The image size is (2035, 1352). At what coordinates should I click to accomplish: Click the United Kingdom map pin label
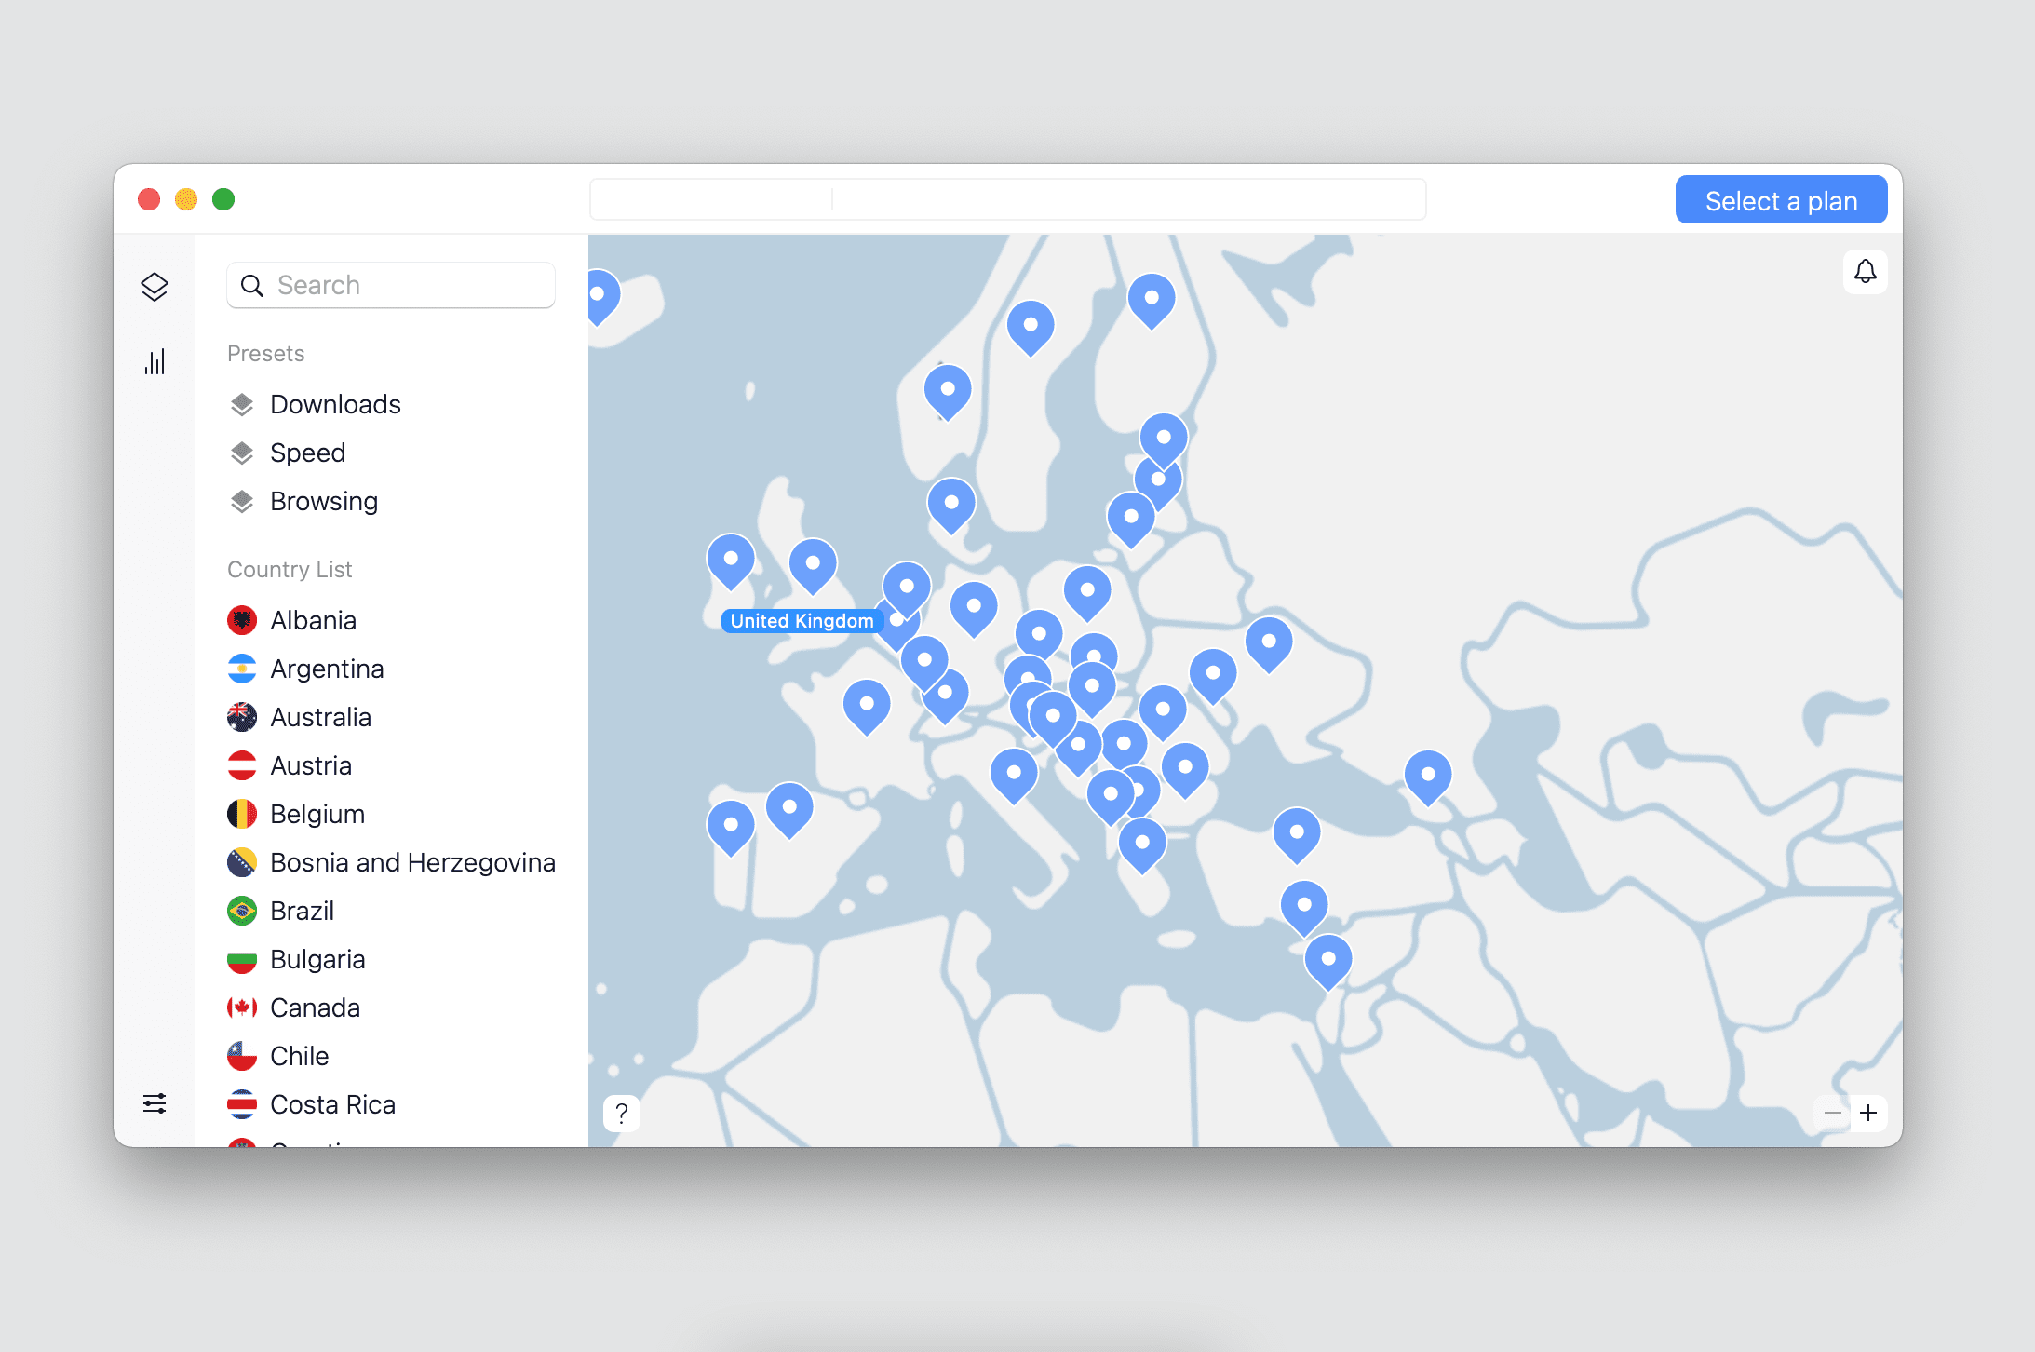pos(802,621)
